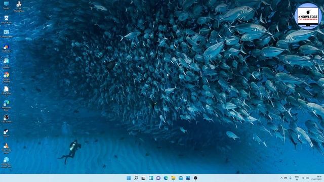Select the This PC desktop icon
This screenshot has width=324, height=182.
click(7, 5)
